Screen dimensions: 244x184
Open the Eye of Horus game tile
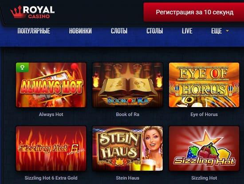click(x=204, y=85)
